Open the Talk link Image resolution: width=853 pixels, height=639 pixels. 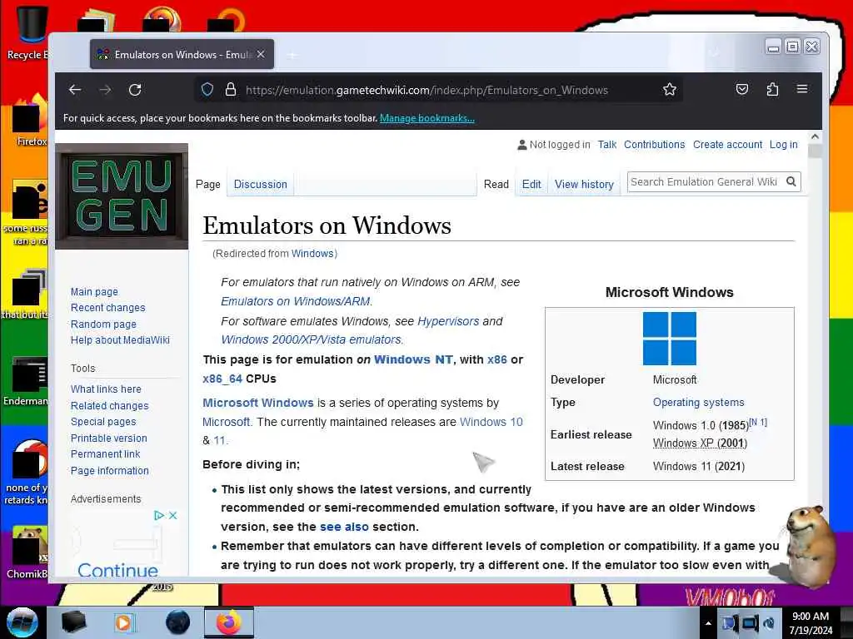point(607,145)
